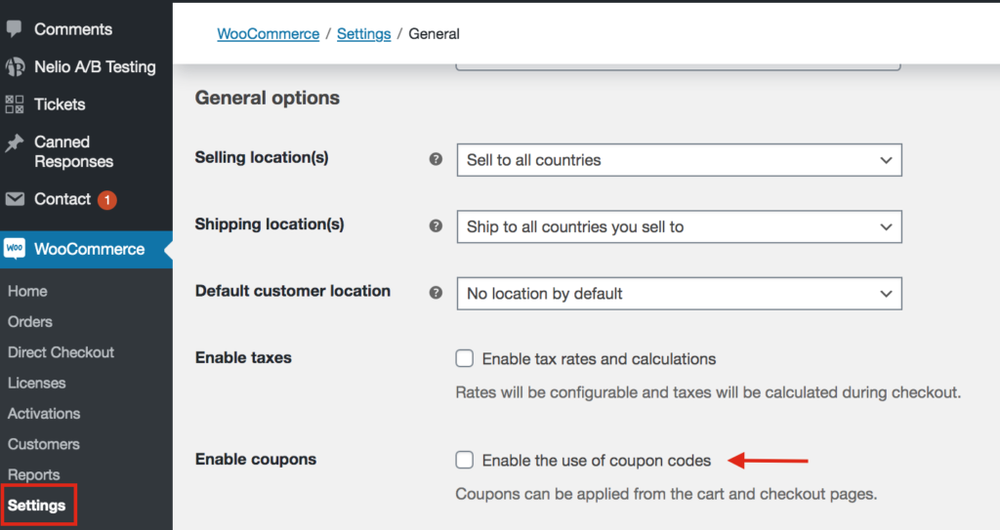Open the Direct Checkout submenu item
The image size is (1000, 530).
click(x=61, y=352)
